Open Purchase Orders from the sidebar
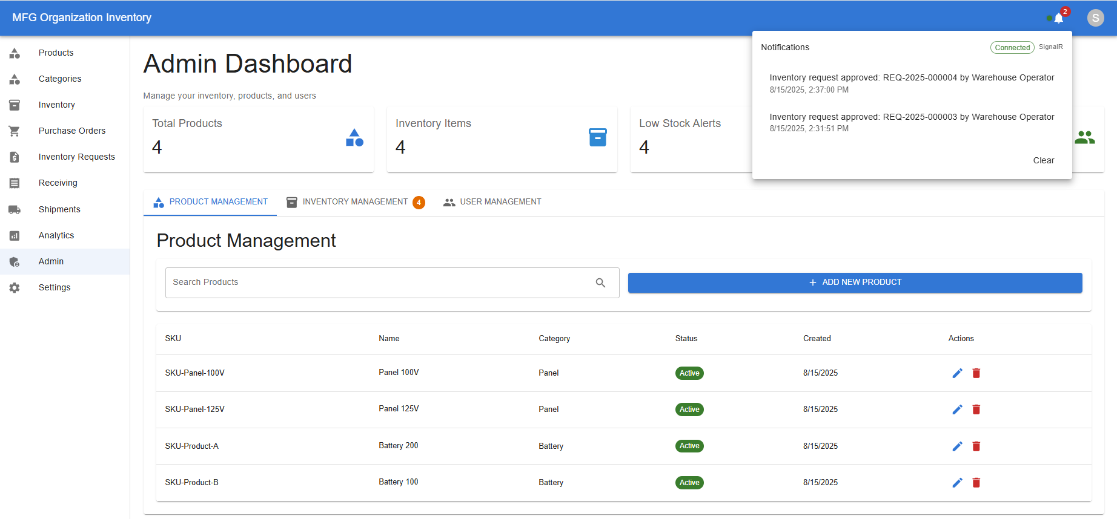The height and width of the screenshot is (519, 1117). pos(71,131)
